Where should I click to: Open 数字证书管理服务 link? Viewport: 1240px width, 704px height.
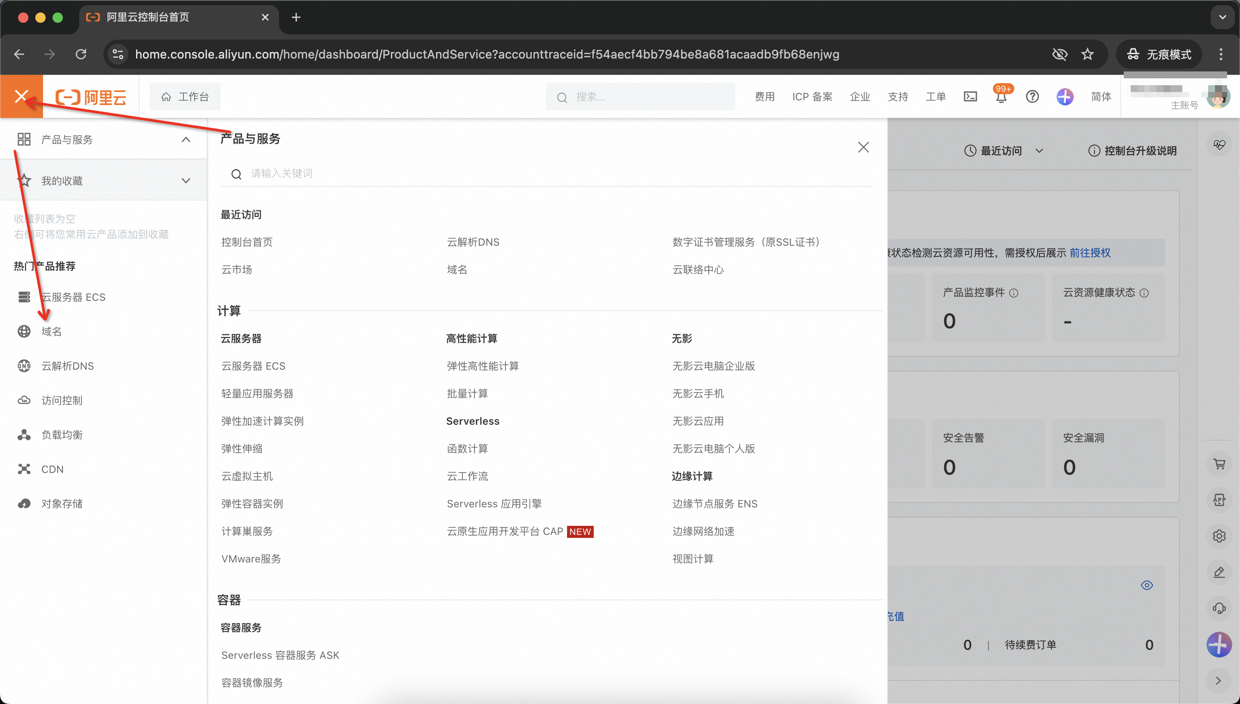click(748, 242)
